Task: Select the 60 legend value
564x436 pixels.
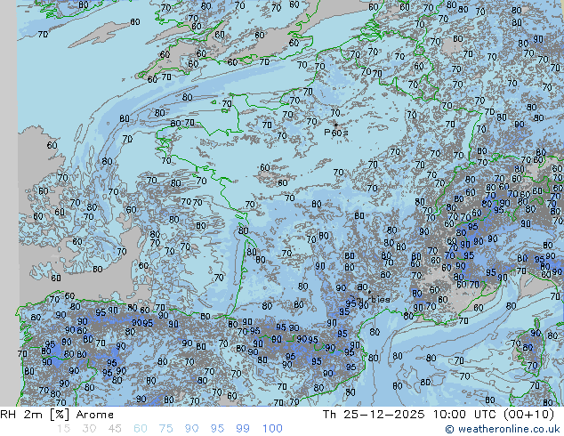Action: coord(140,429)
